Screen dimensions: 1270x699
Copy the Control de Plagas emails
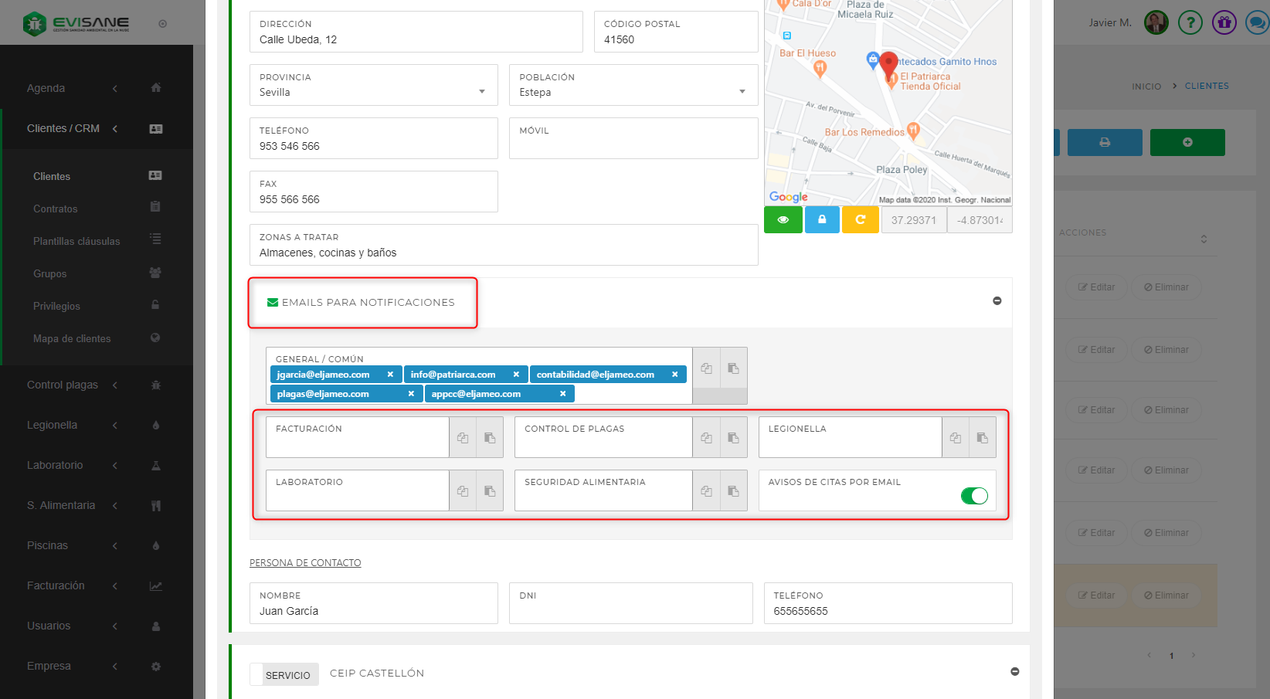(706, 438)
